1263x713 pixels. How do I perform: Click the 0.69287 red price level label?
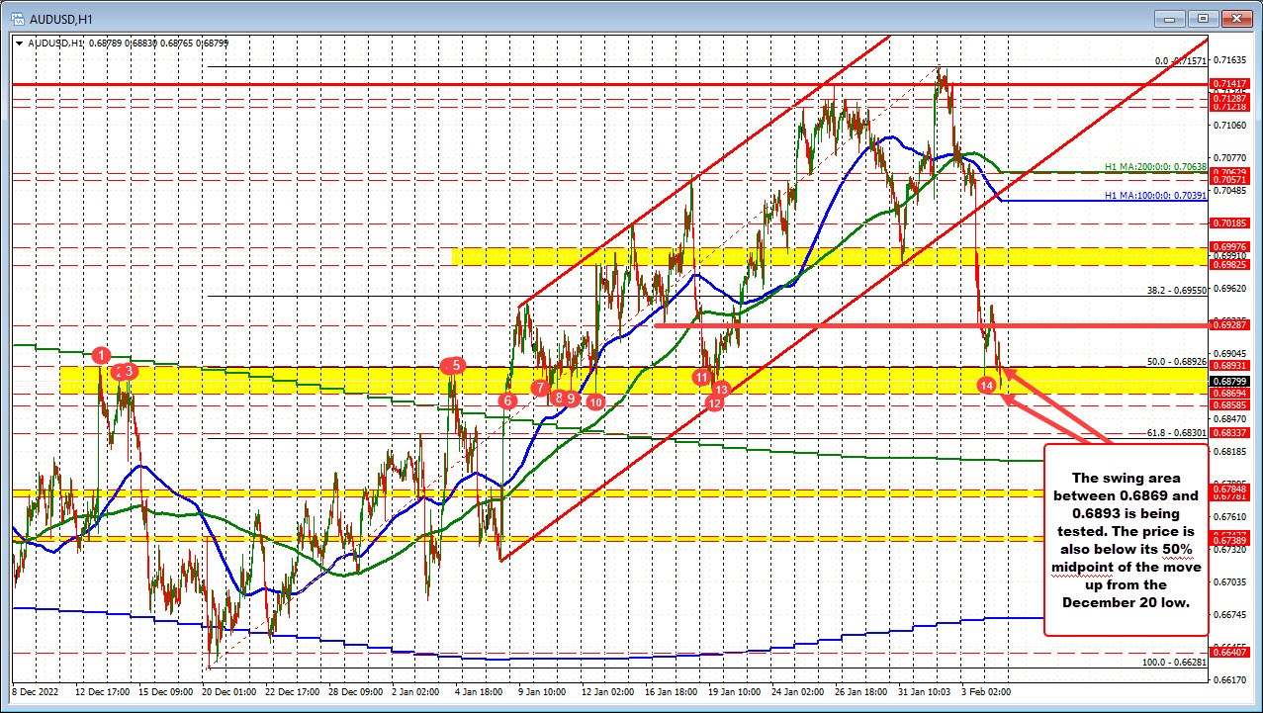[1228, 324]
